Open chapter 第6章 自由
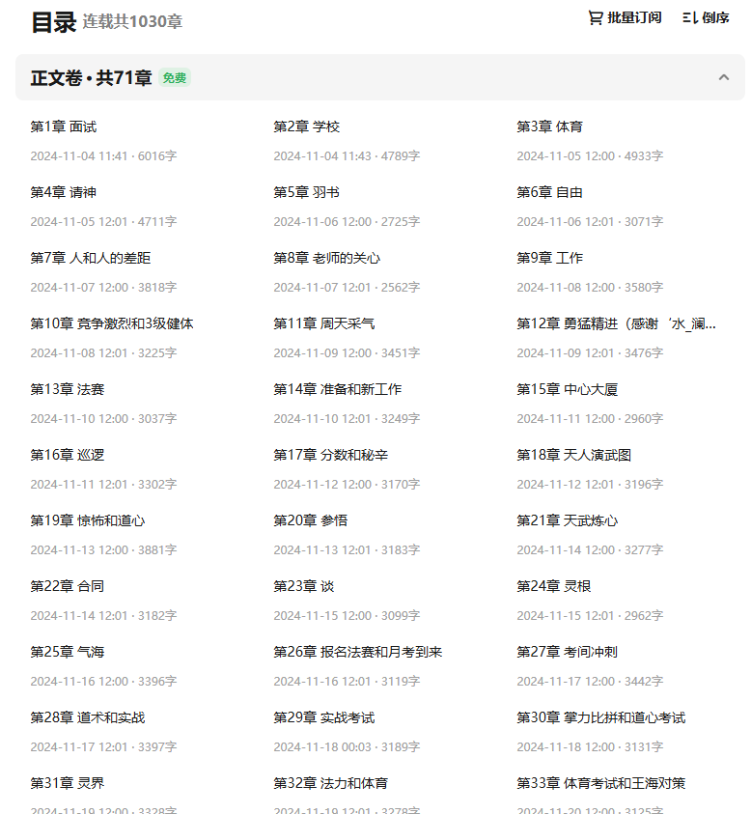Image resolution: width=751 pixels, height=814 pixels. 549,192
